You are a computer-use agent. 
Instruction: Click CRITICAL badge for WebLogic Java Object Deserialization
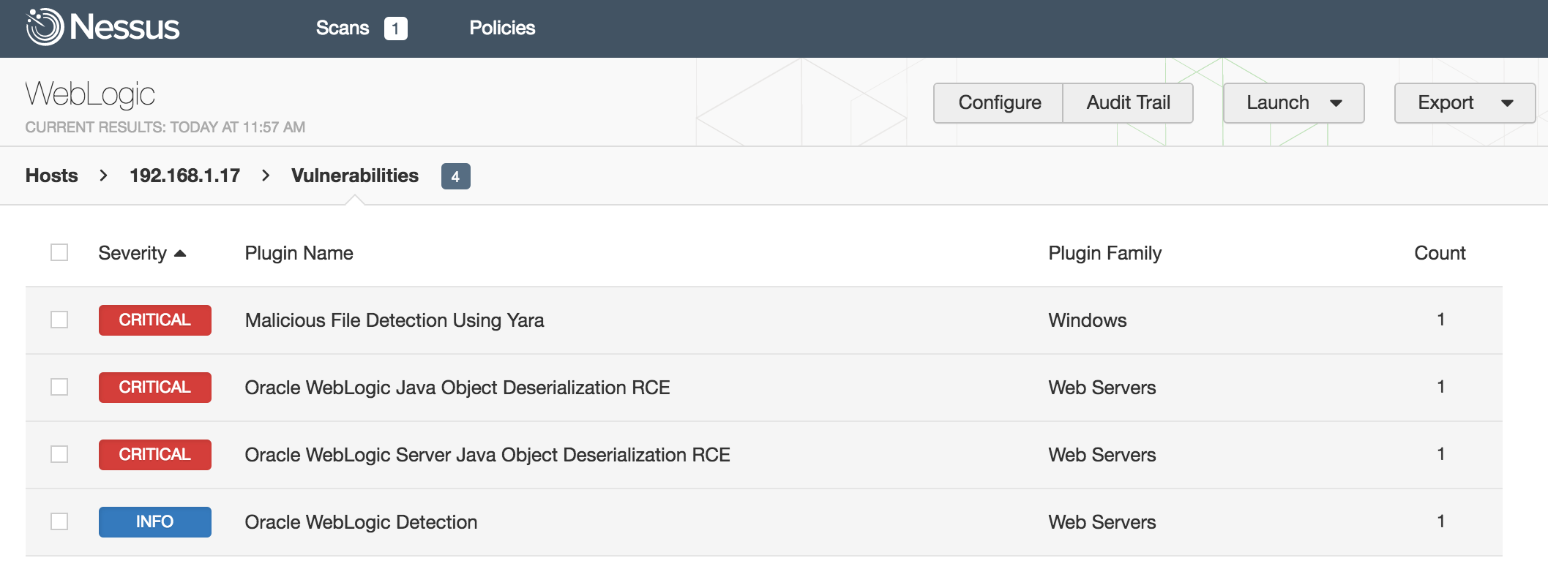pos(155,388)
